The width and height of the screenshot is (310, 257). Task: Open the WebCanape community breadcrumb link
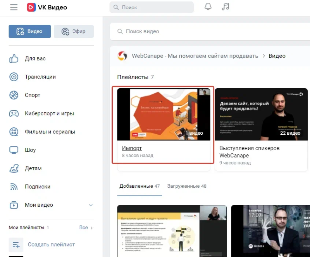pyautogui.click(x=195, y=56)
